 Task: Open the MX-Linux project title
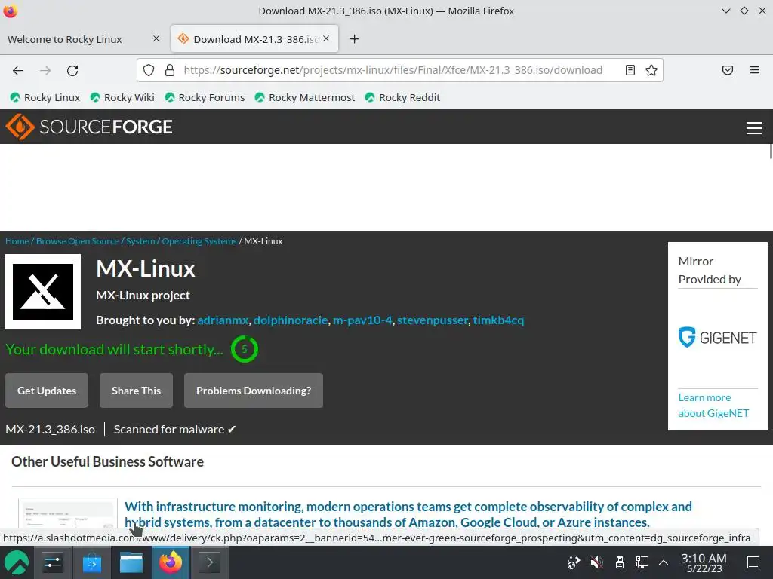pyautogui.click(x=146, y=269)
